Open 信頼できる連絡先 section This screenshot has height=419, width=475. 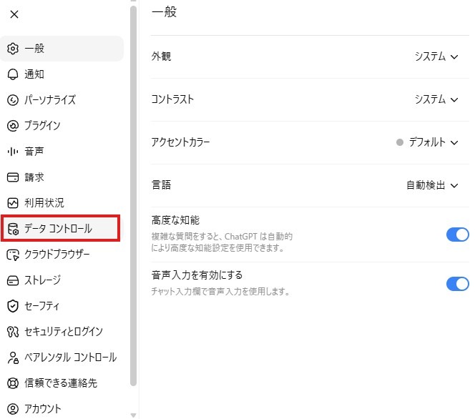[62, 383]
